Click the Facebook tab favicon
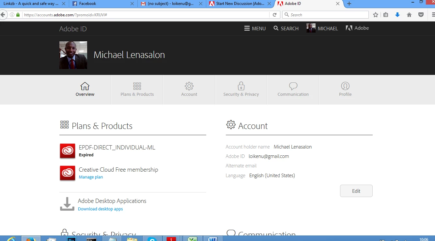 coord(75,4)
